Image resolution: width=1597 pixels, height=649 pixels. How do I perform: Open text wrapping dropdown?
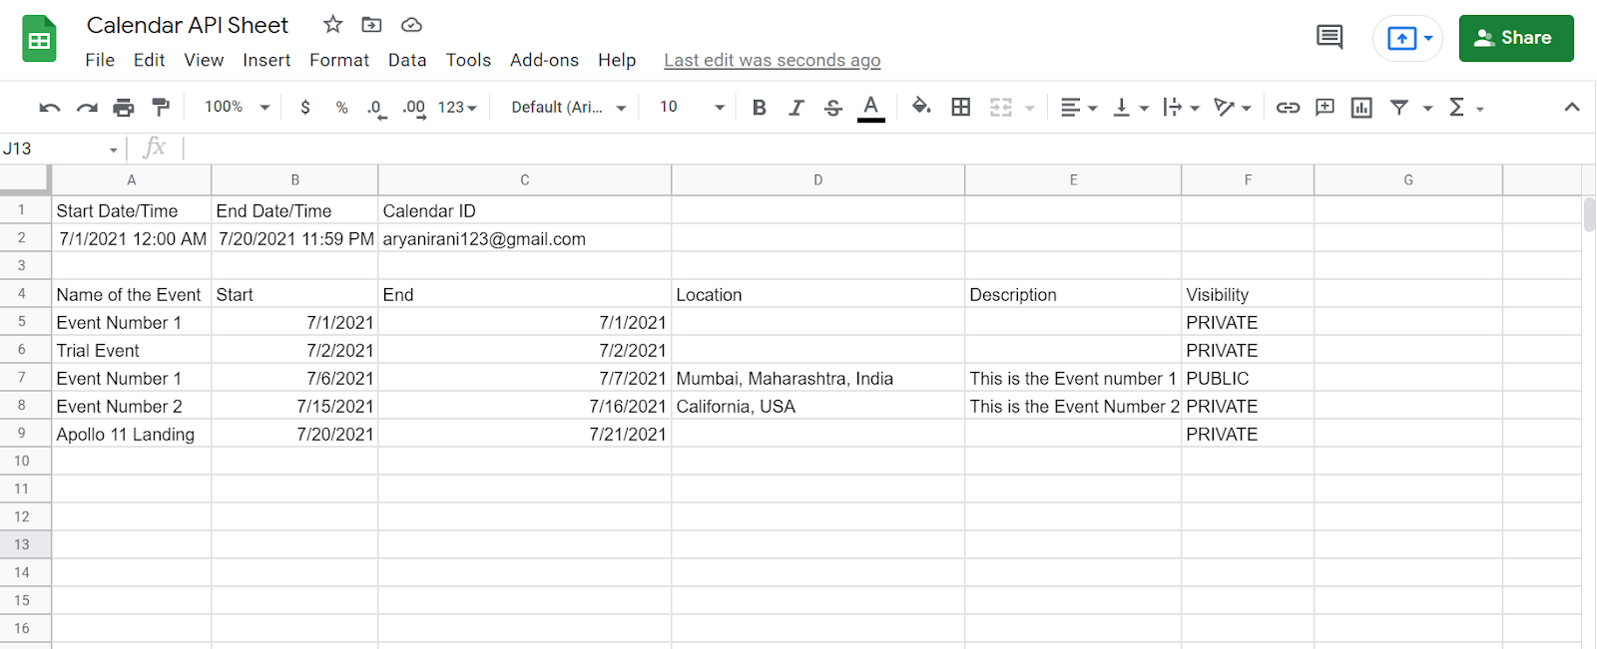[1182, 108]
